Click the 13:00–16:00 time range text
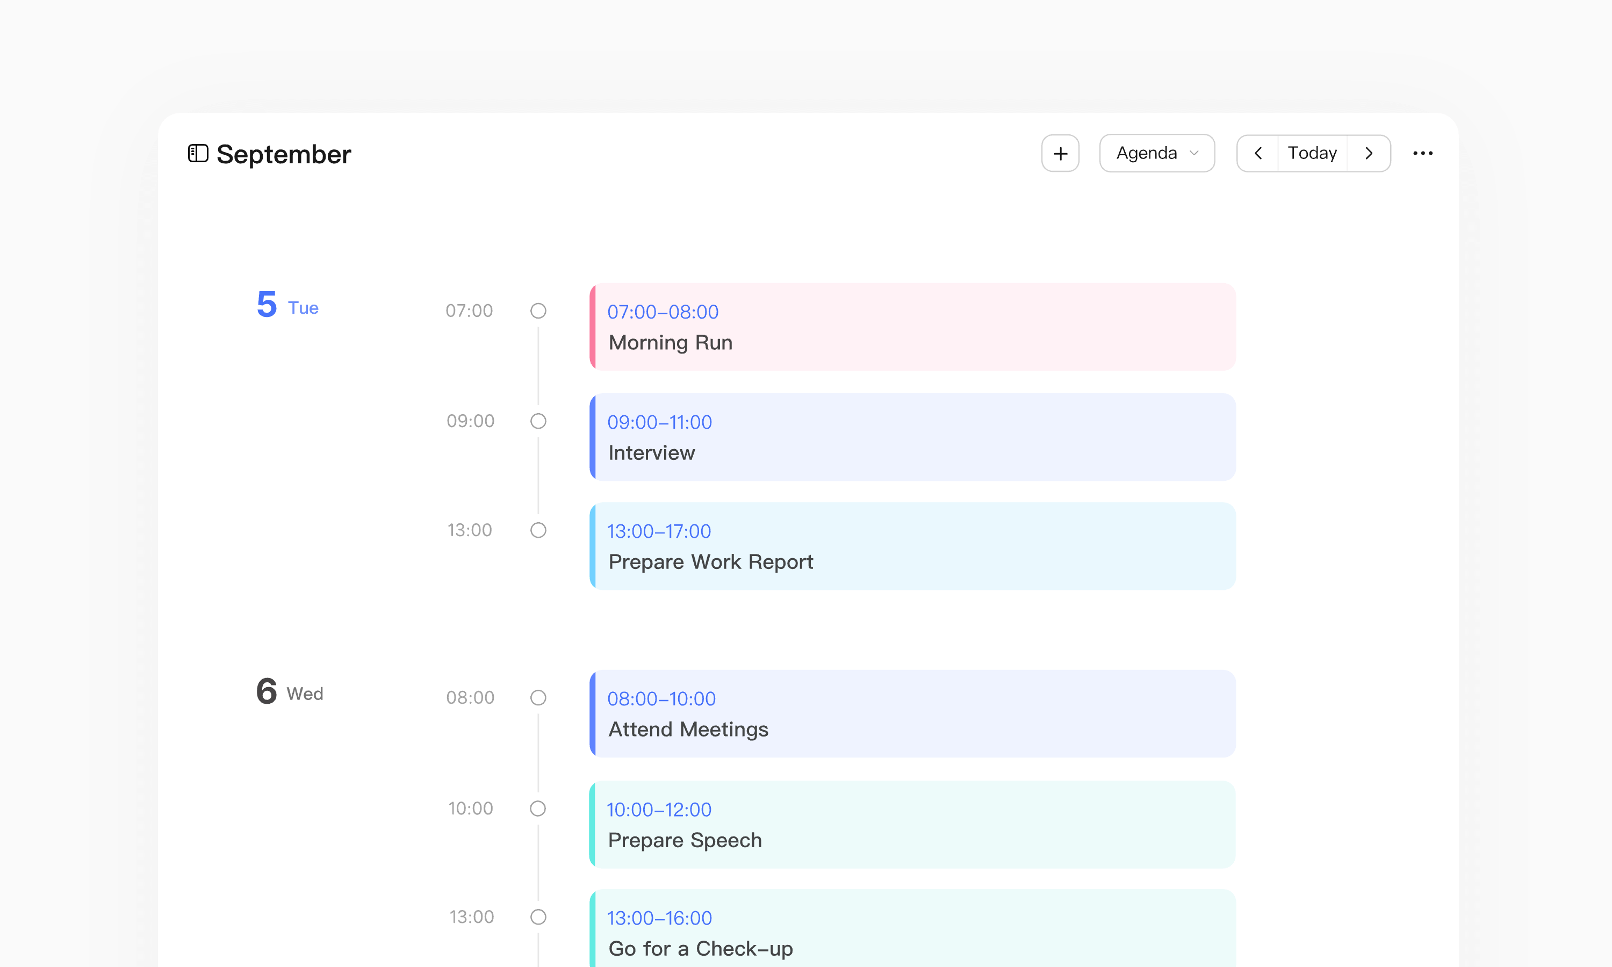Image resolution: width=1612 pixels, height=967 pixels. pos(659,918)
